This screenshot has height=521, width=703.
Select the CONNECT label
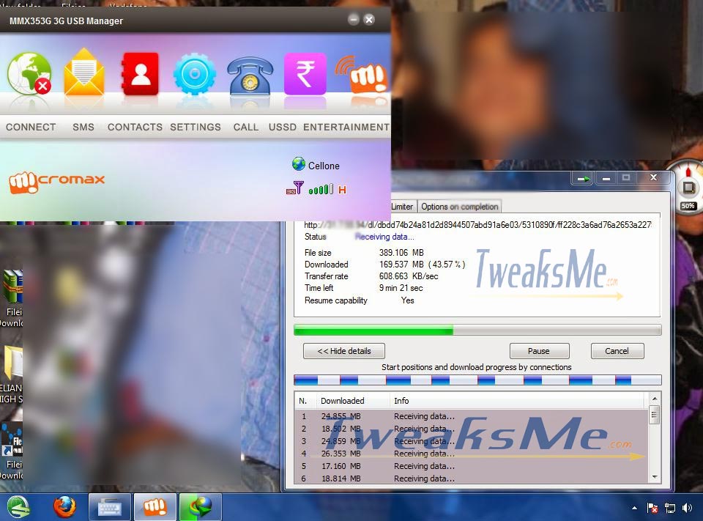pos(31,127)
